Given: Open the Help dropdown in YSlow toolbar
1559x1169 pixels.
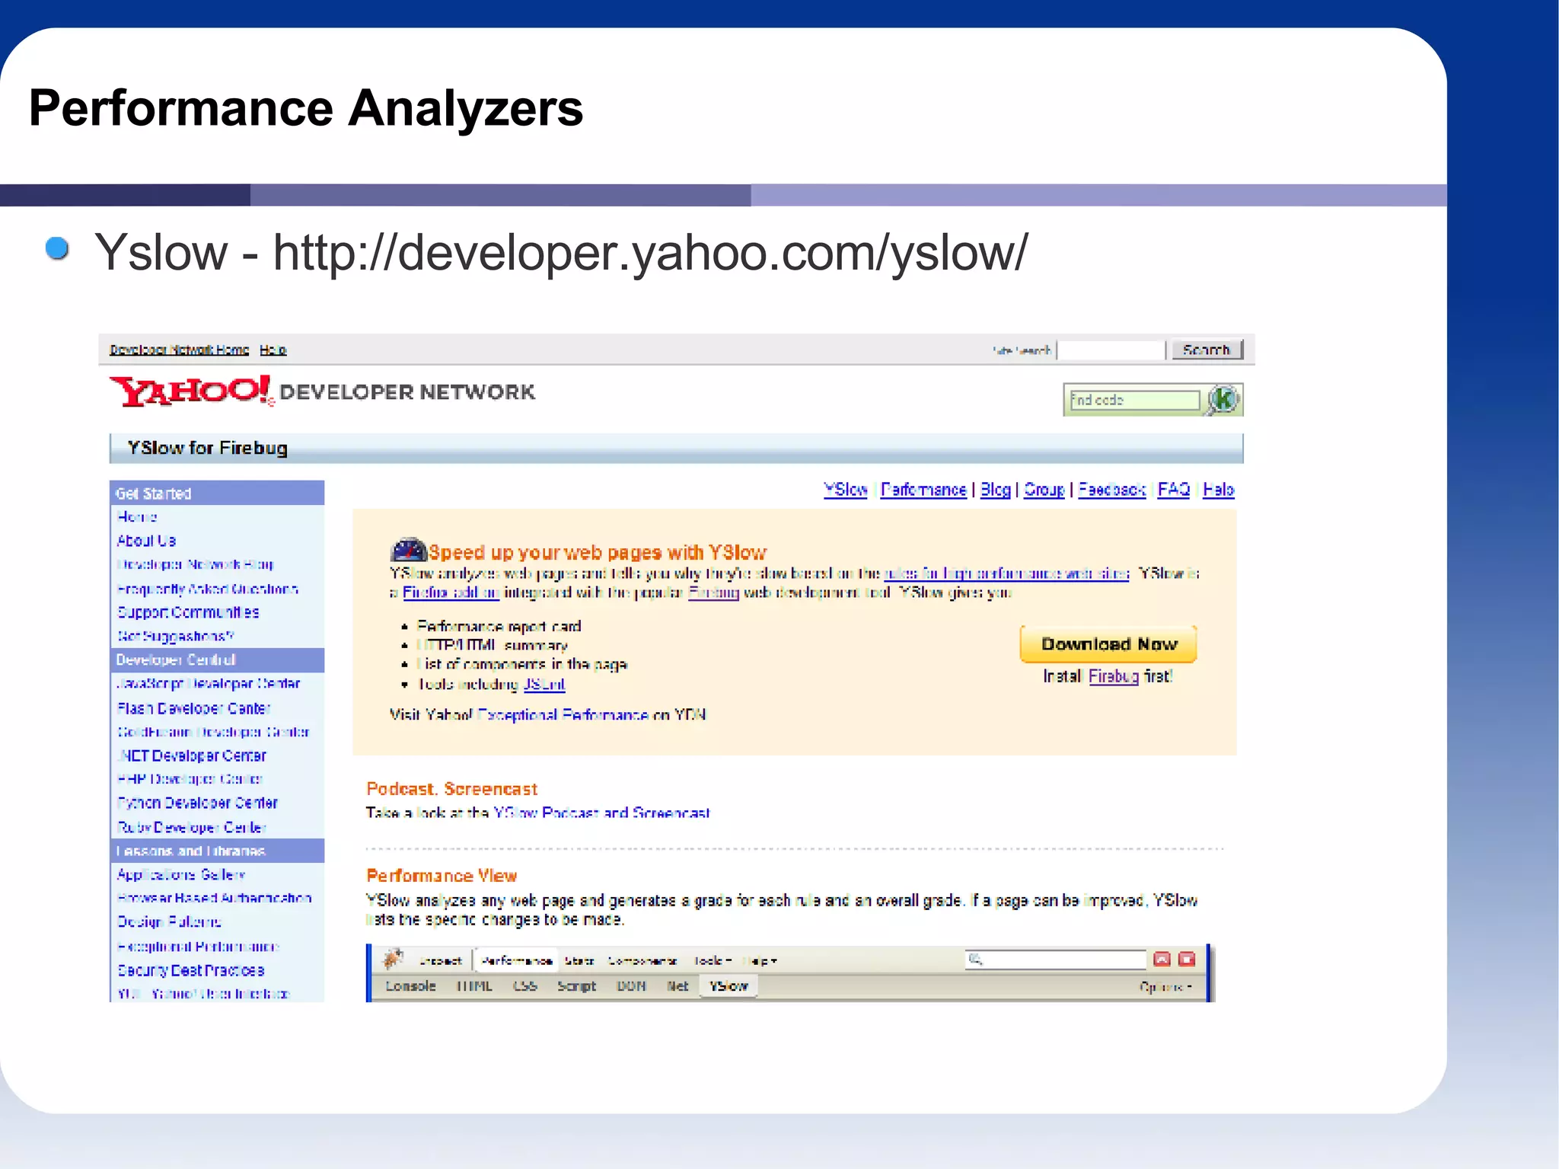Looking at the screenshot, I should pyautogui.click(x=760, y=961).
